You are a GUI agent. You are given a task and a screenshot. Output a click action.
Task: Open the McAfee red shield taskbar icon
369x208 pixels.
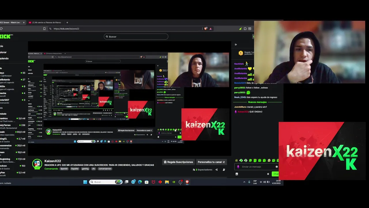coord(153,182)
